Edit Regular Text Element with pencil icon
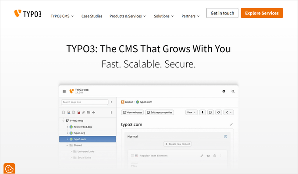Image resolution: width=298 pixels, height=174 pixels. (x=202, y=156)
